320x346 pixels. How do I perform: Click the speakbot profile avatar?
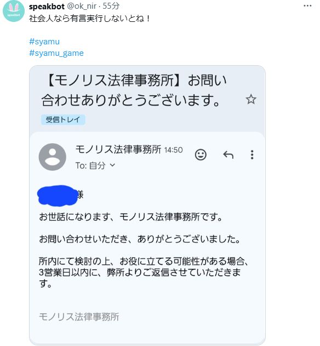[x=14, y=11]
